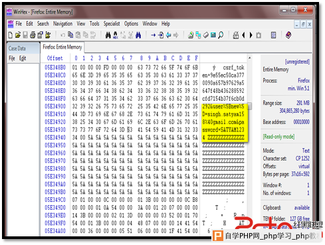Viewport: 325px width, 245px height.
Task: Click the black right triangle icon
Action: click(x=251, y=35)
